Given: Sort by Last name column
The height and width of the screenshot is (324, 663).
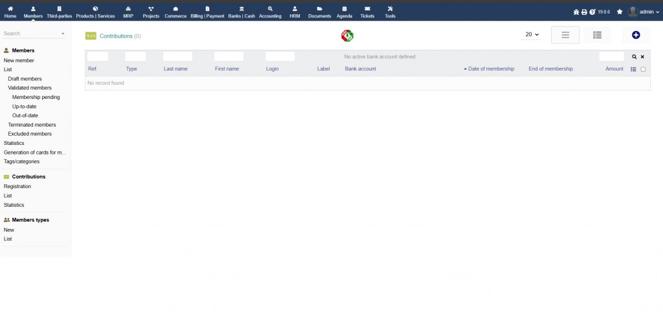Looking at the screenshot, I should (x=175, y=69).
